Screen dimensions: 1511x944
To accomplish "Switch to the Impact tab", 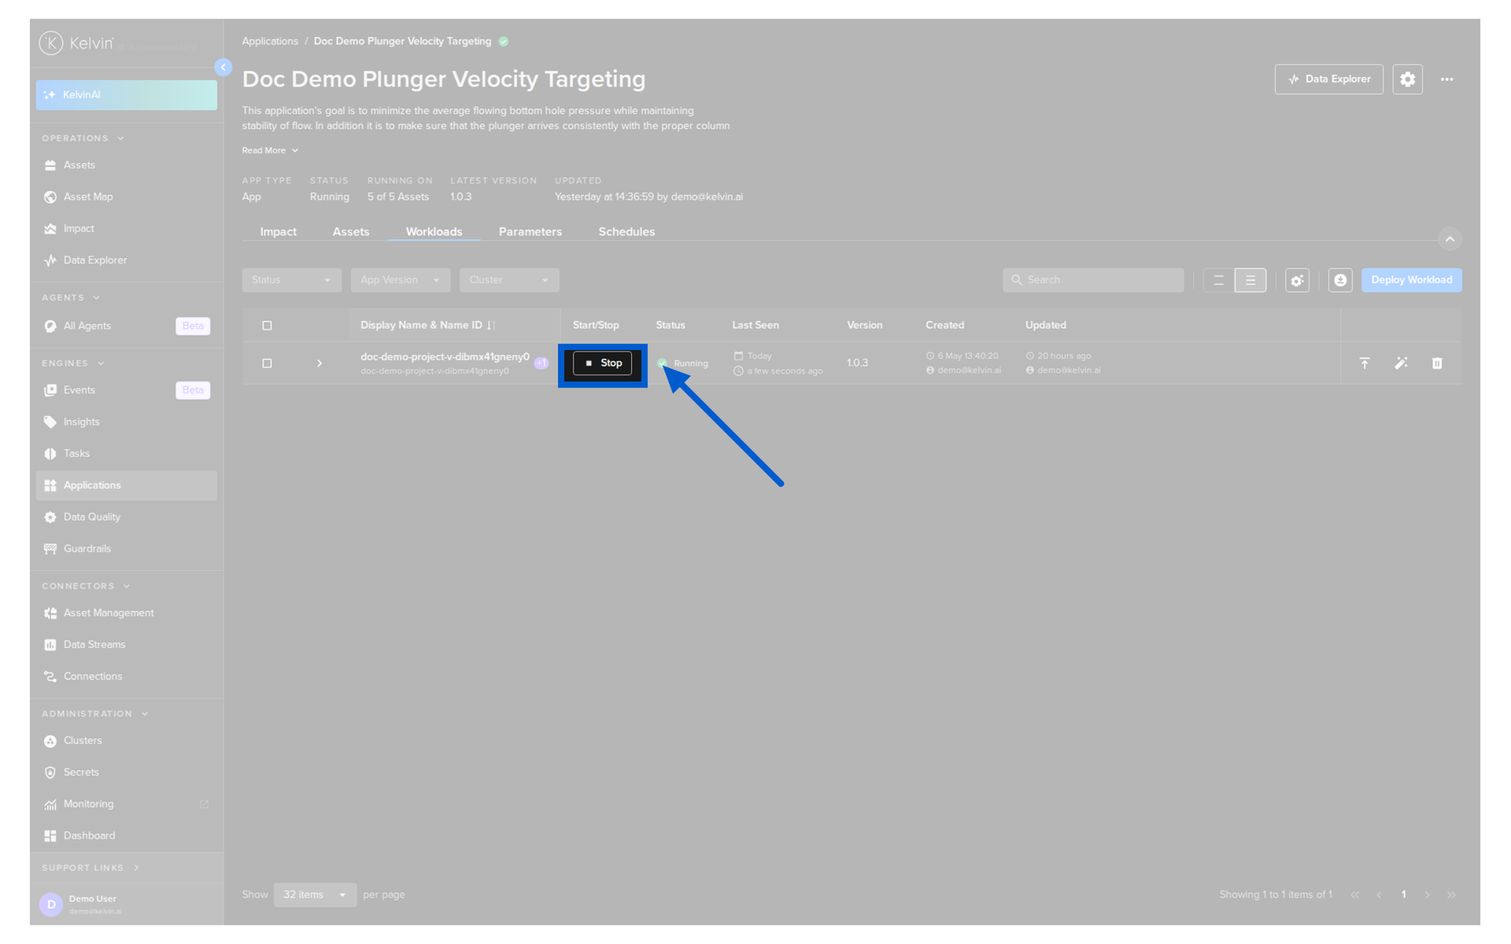I will [279, 231].
